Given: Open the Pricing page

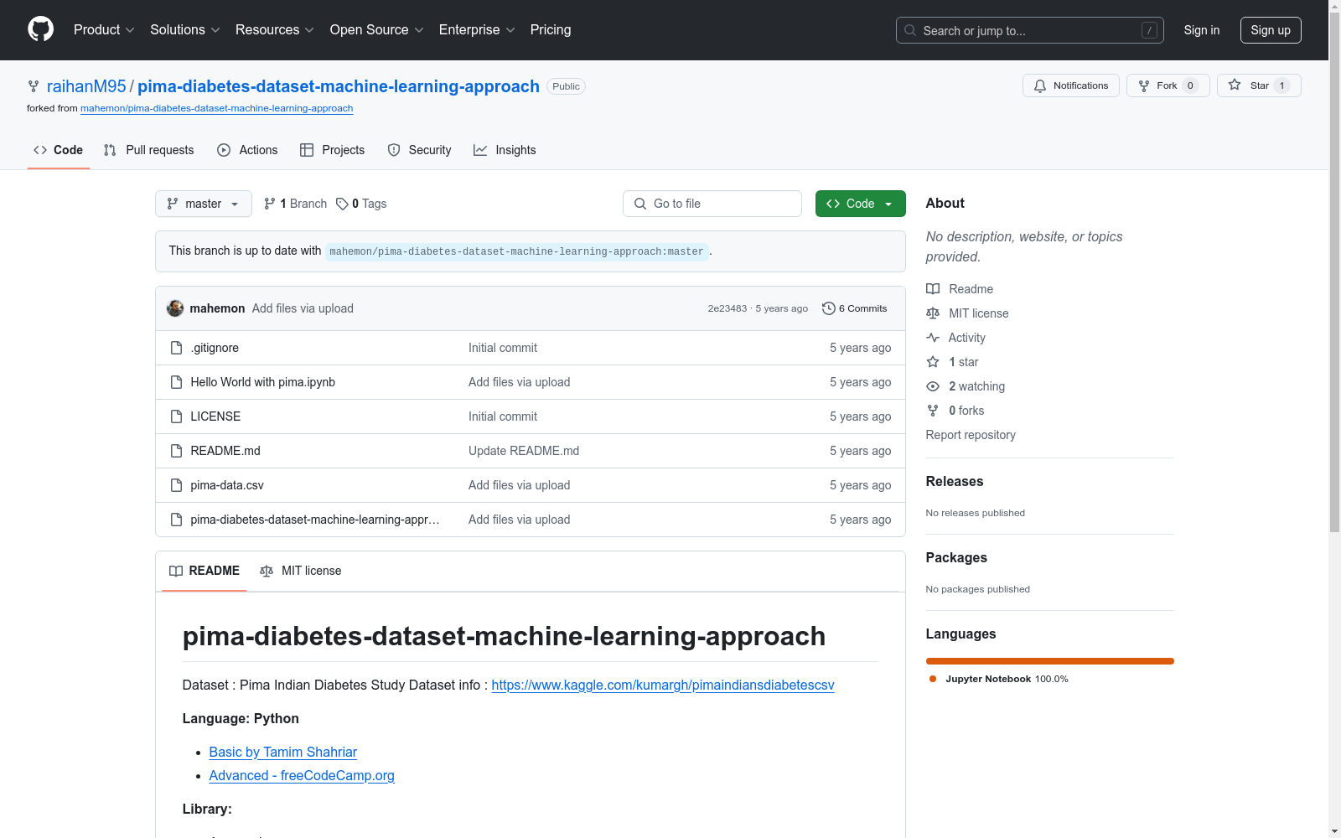Looking at the screenshot, I should click(x=551, y=29).
